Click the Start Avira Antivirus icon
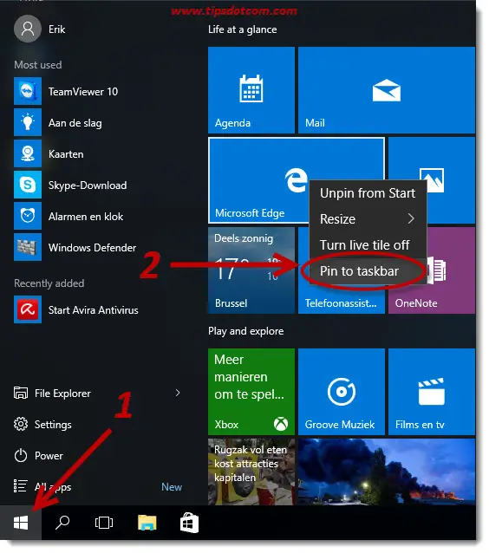The image size is (489, 553). pyautogui.click(x=28, y=309)
